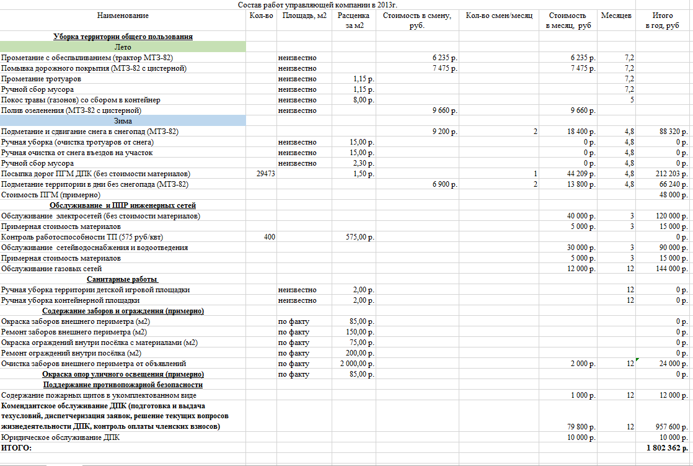
Task: Select the 'Месяцев' column header cell
Action: 616,16
